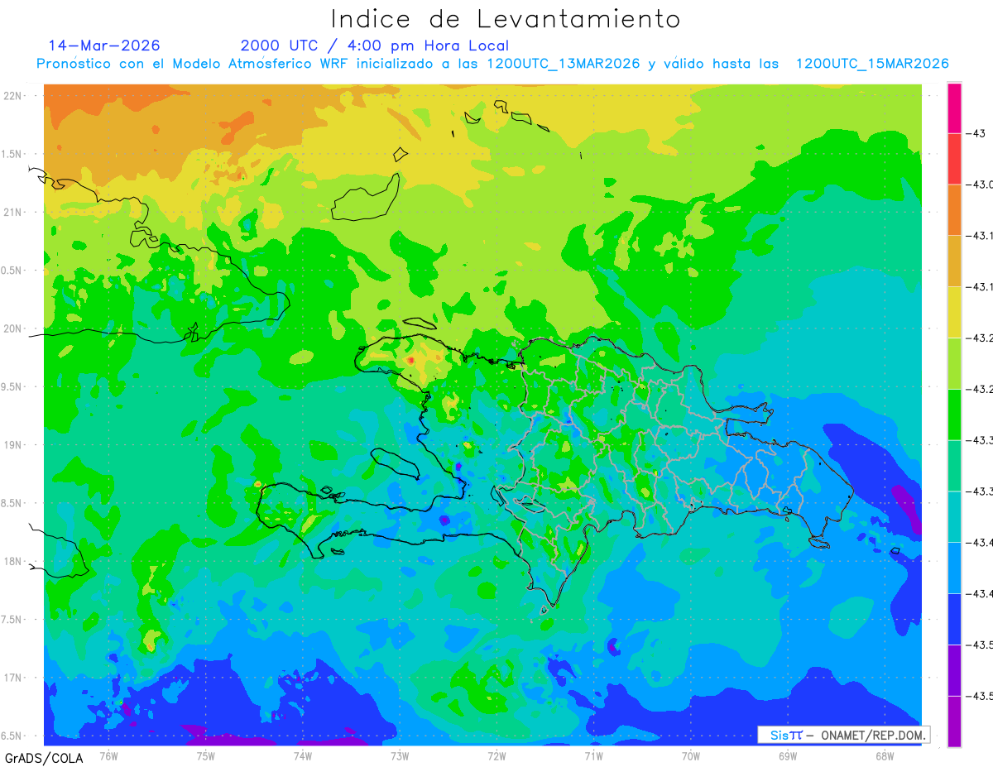The image size is (993, 767).
Task: Pick the turquoise swatch in the color bar
Action: 954,516
